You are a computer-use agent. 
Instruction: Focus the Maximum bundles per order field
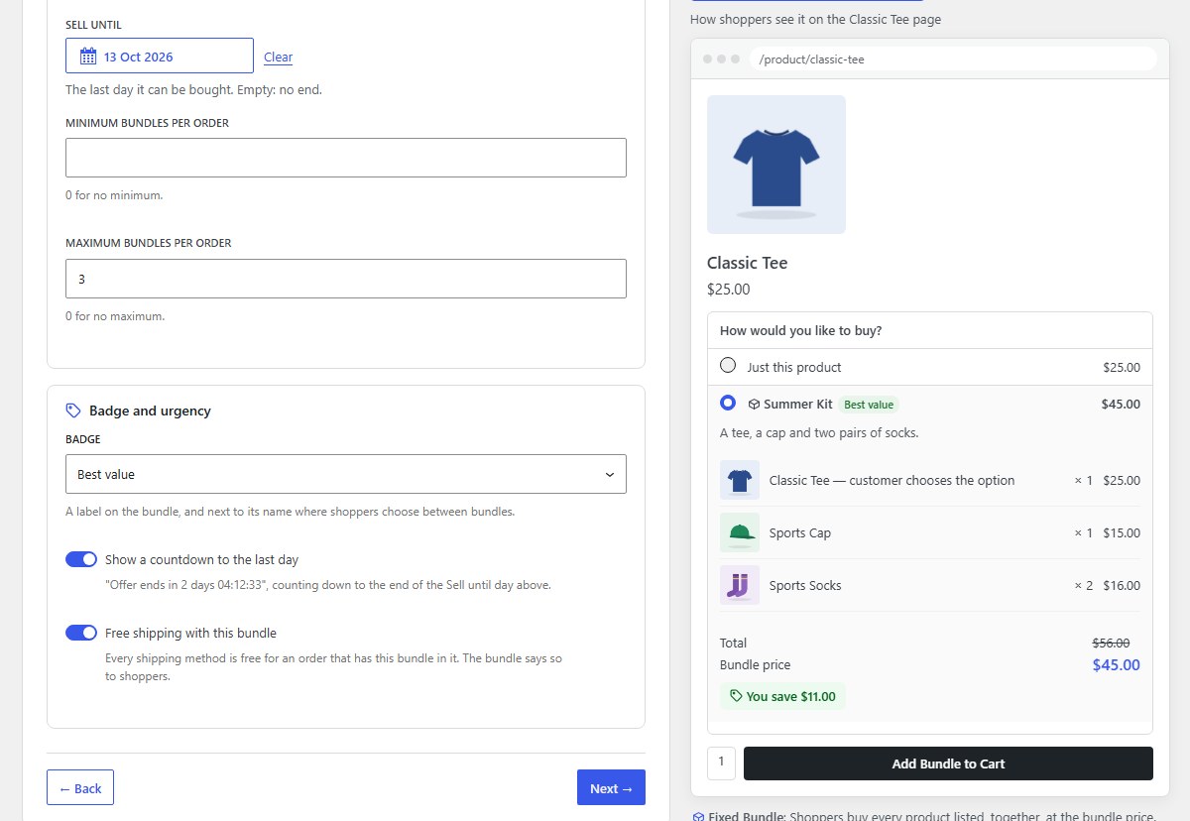pos(346,279)
